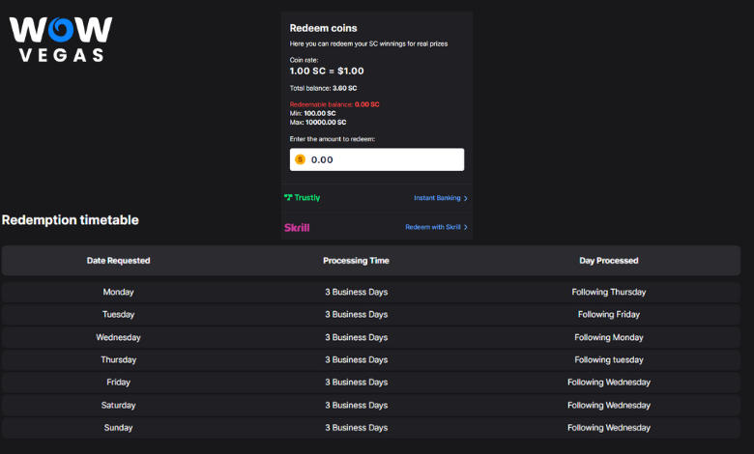Select the Processing Time column header
Image resolution: width=754 pixels, height=454 pixels.
coord(356,261)
